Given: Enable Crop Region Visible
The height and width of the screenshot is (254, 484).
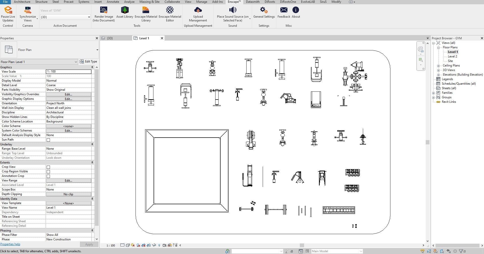Looking at the screenshot, I should 48,172.
